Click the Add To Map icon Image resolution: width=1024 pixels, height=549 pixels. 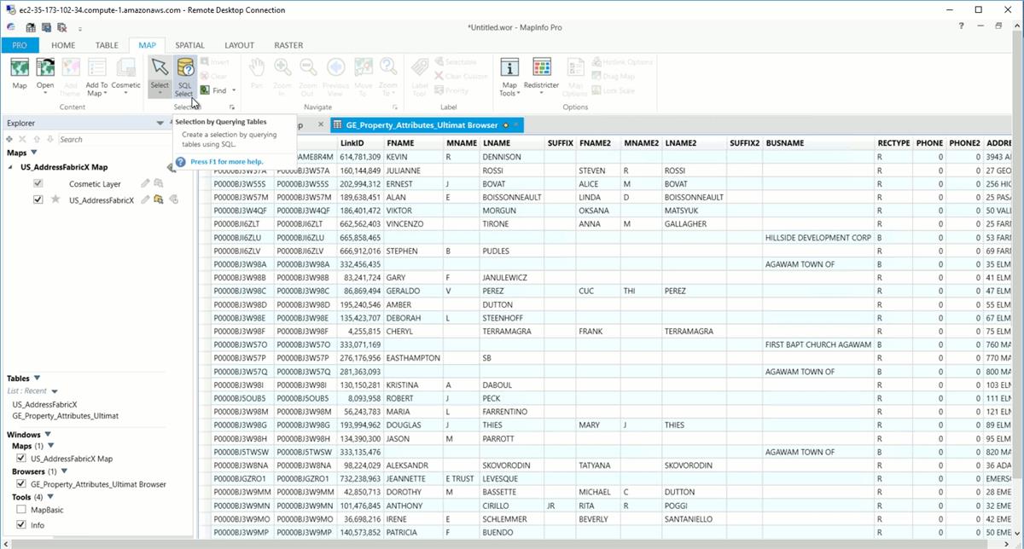point(97,68)
